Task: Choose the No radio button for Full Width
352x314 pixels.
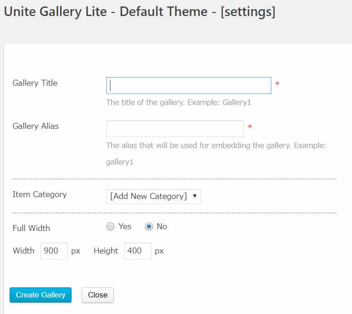Action: pos(149,226)
